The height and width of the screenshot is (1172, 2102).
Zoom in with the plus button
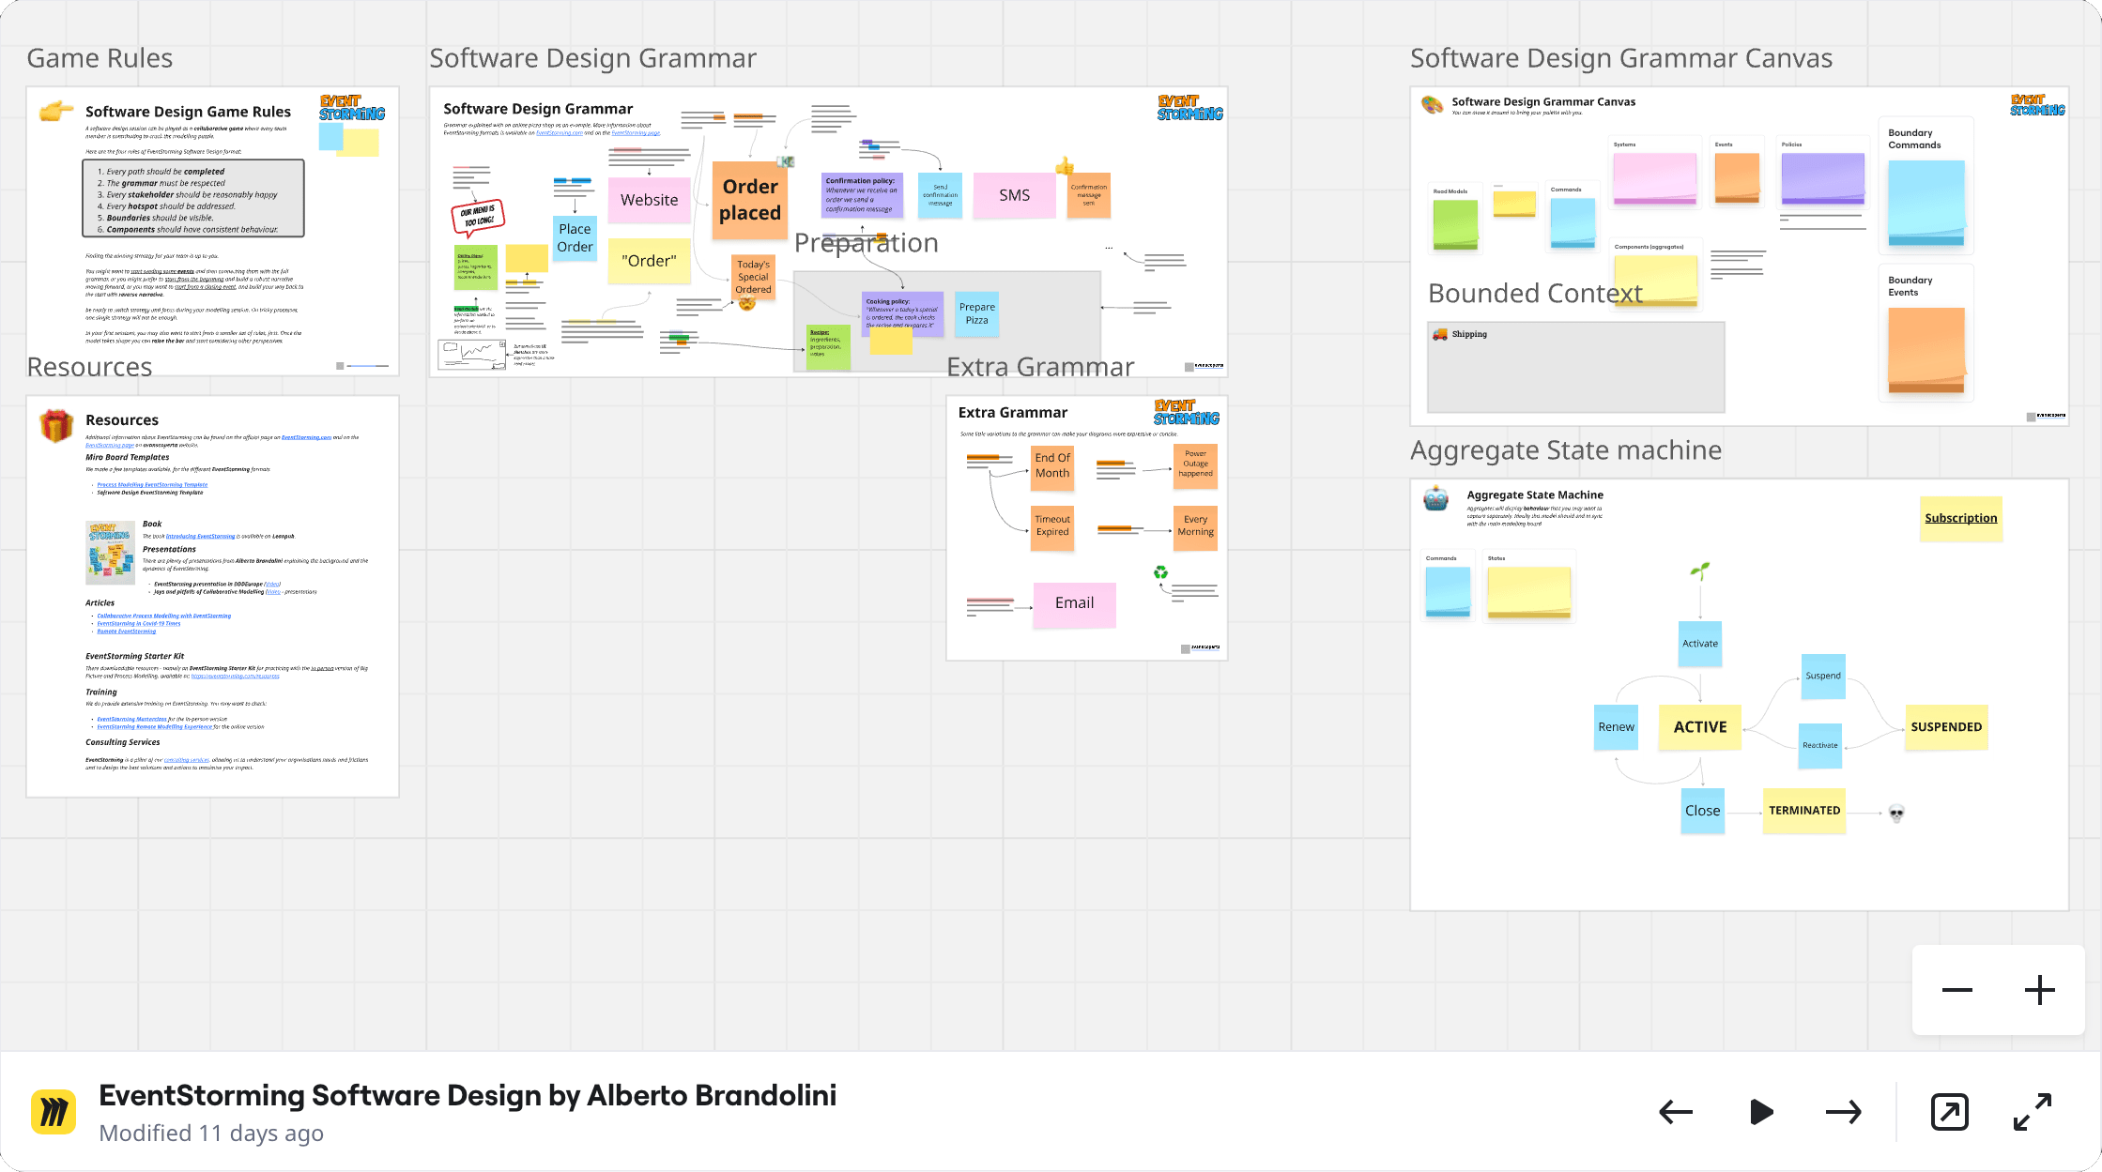pyautogui.click(x=2040, y=990)
